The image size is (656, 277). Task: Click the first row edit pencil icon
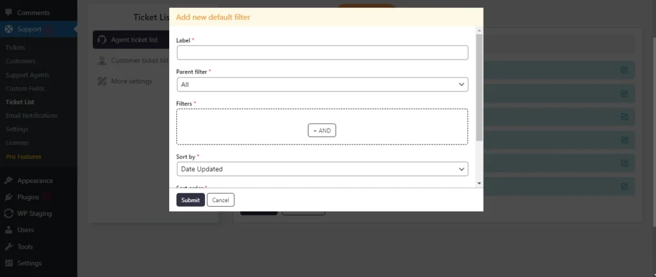click(x=624, y=70)
